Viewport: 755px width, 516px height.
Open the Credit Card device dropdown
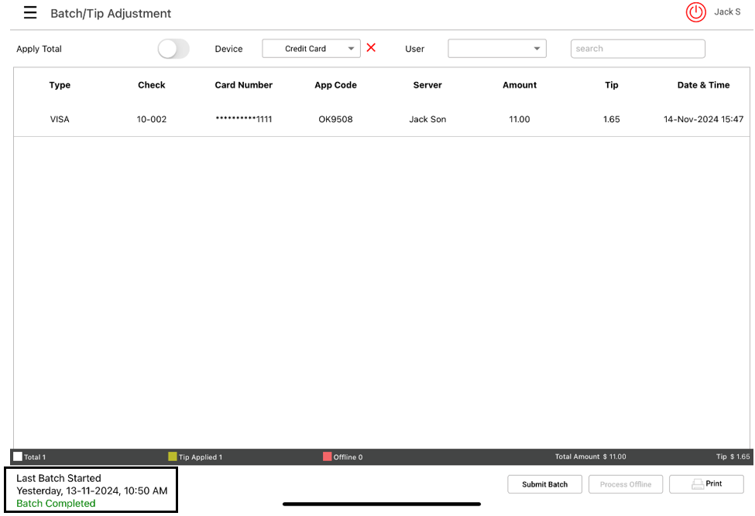[x=311, y=49]
